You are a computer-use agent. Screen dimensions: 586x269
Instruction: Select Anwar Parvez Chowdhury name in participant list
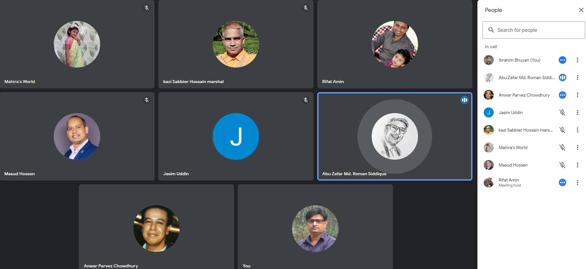(x=524, y=95)
